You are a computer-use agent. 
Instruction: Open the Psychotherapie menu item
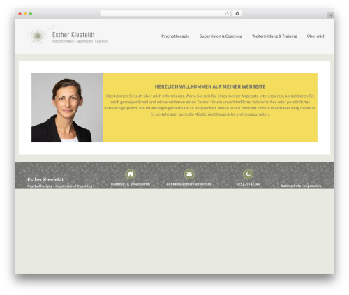click(x=175, y=36)
